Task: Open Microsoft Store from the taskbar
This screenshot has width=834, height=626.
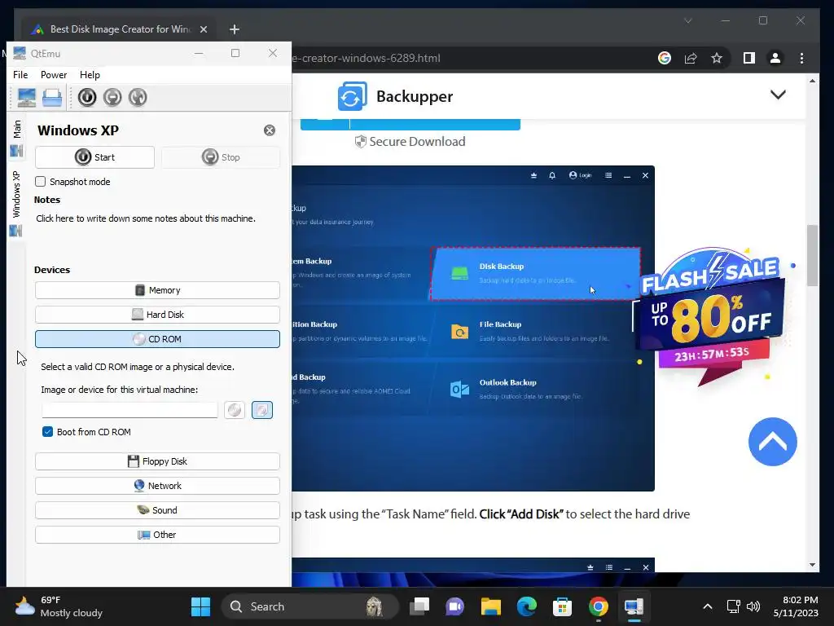Action: [562, 606]
